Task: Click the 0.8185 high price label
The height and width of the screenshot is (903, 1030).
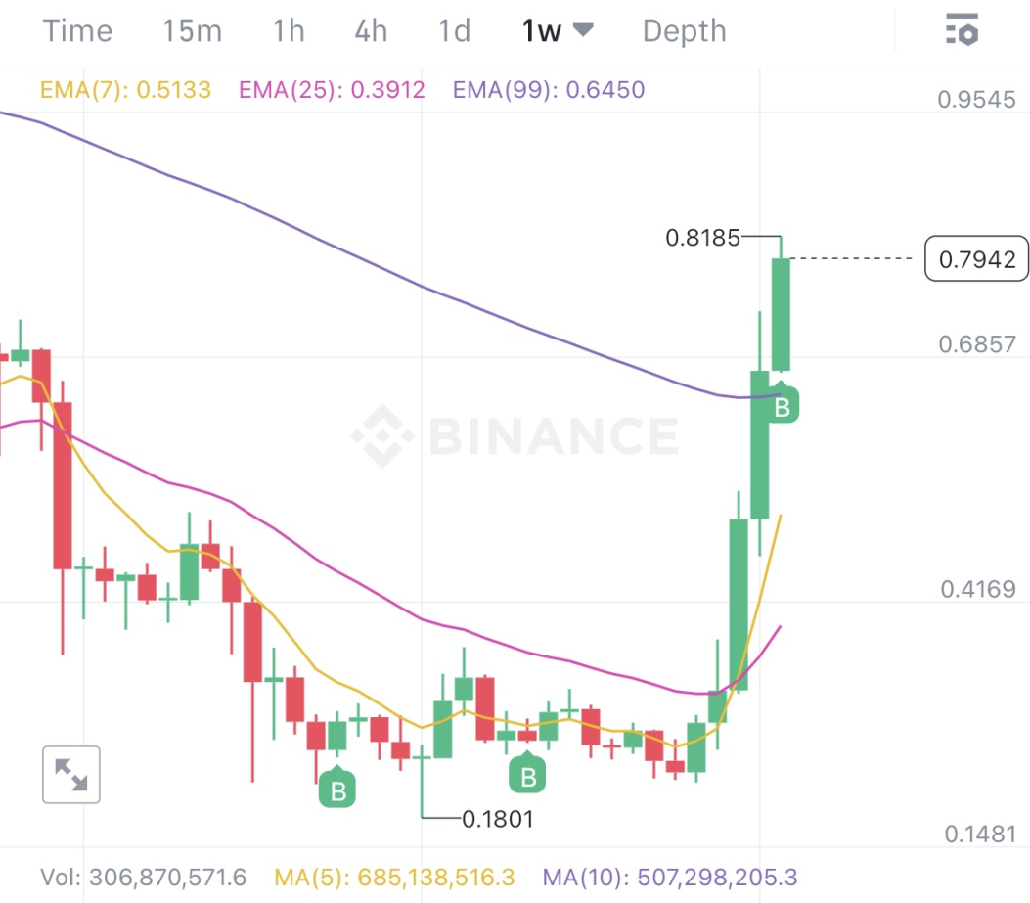Action: click(700, 238)
